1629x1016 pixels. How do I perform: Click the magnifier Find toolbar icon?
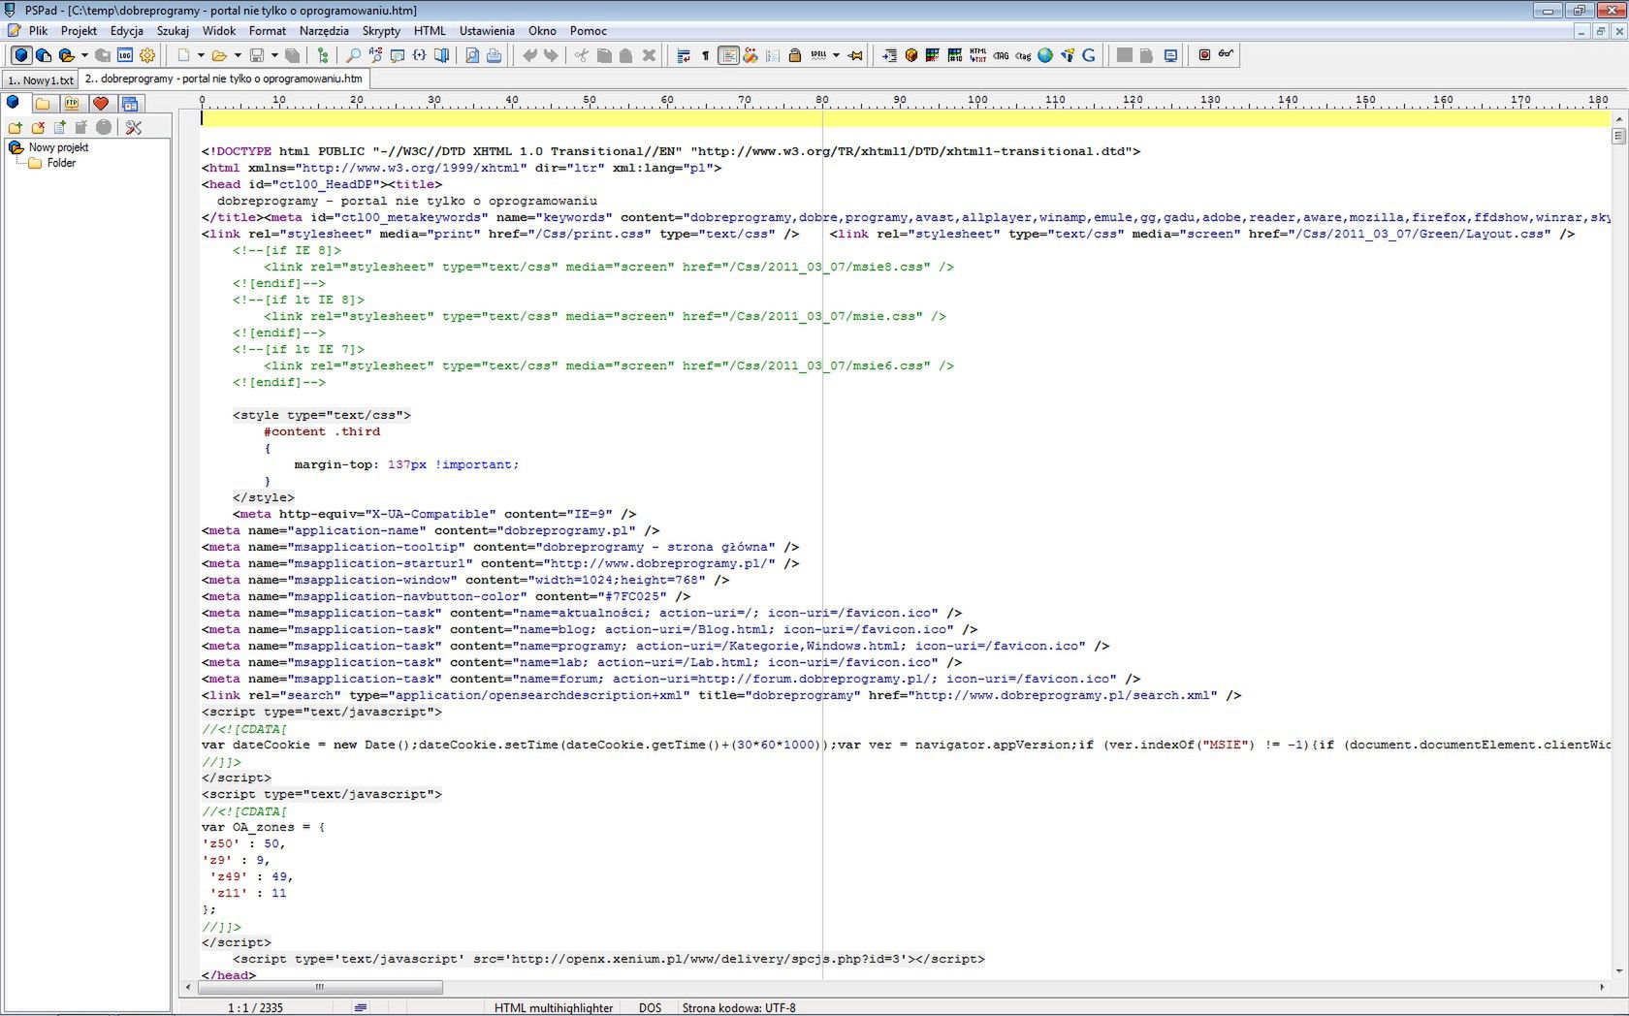tap(354, 55)
